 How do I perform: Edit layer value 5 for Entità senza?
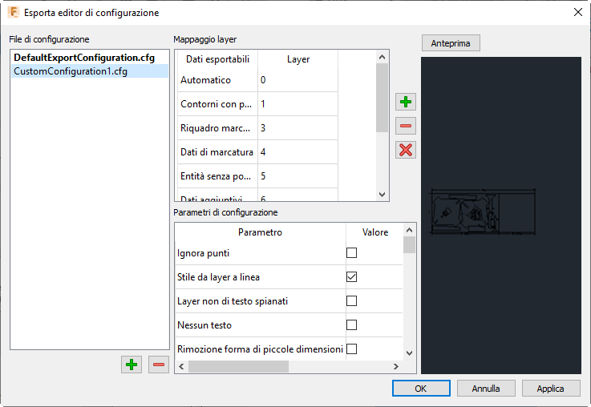click(x=298, y=176)
